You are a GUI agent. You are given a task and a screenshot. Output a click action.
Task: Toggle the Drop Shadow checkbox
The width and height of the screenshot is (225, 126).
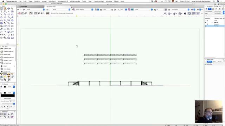pyautogui.click(x=11, y=101)
